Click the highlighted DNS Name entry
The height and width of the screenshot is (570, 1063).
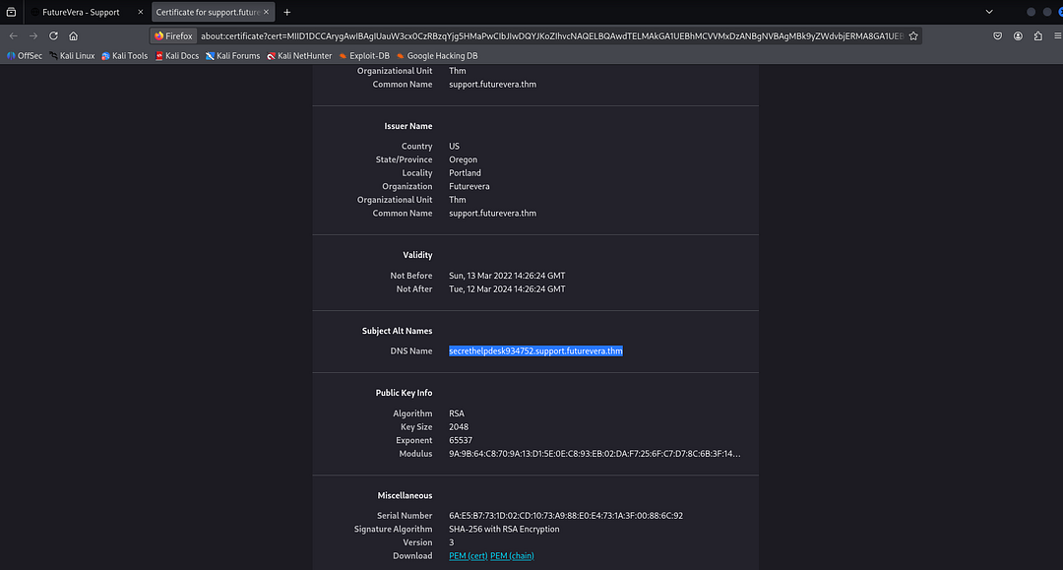[x=535, y=350]
